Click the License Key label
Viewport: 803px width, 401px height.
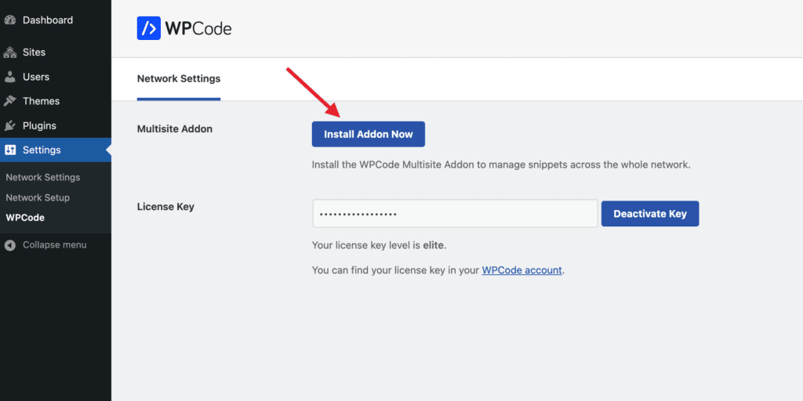(x=165, y=207)
